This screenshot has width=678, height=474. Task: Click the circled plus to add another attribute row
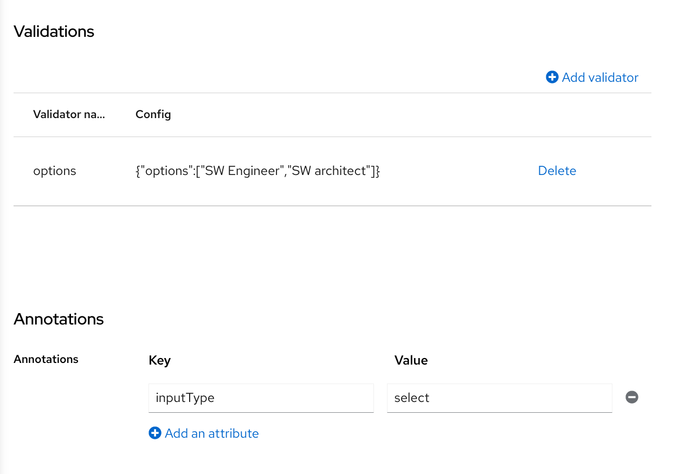click(155, 433)
